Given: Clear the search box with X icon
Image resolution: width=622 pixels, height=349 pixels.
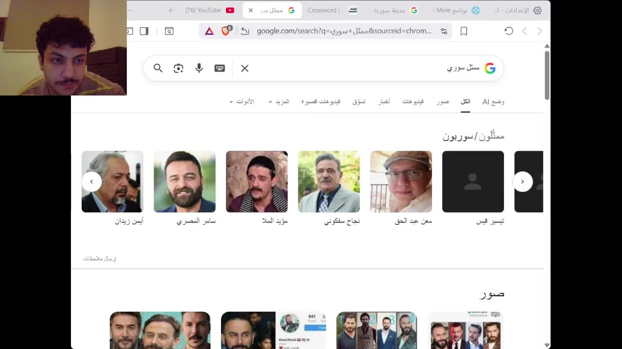Looking at the screenshot, I should click(x=245, y=68).
